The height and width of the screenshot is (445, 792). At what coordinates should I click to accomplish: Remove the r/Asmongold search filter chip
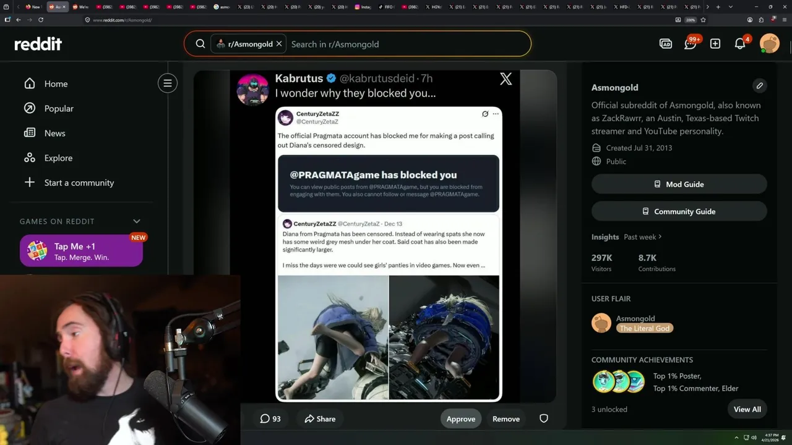coord(279,44)
